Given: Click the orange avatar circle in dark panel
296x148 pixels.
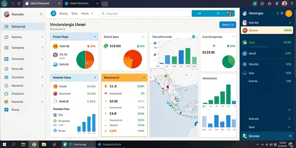Looking at the screenshot, I should (289, 13).
